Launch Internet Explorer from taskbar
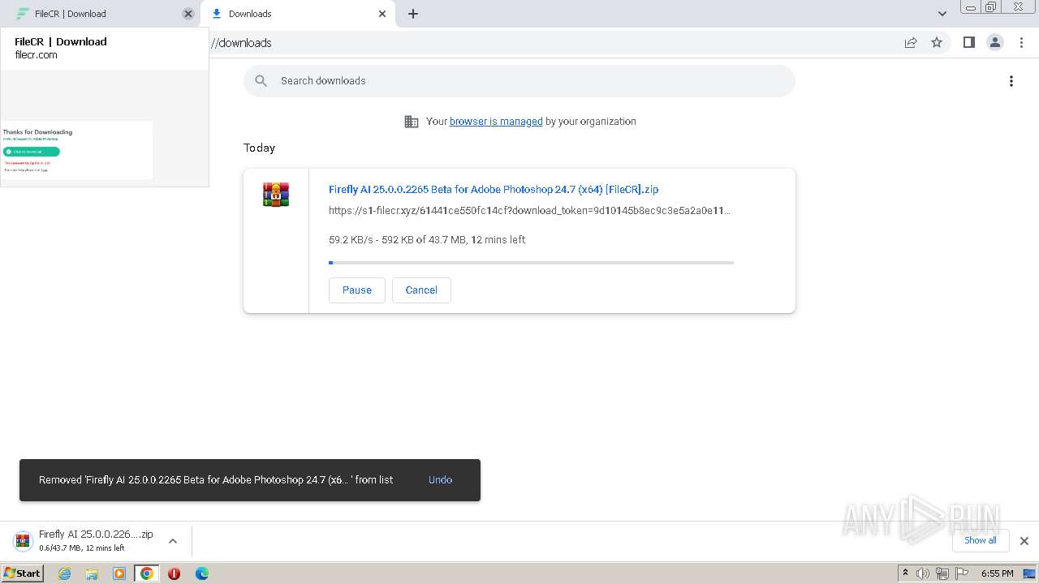The image size is (1039, 584). point(65,573)
